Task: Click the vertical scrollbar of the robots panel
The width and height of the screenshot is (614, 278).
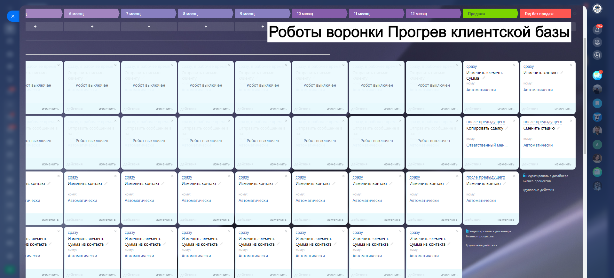Action: tap(585, 96)
